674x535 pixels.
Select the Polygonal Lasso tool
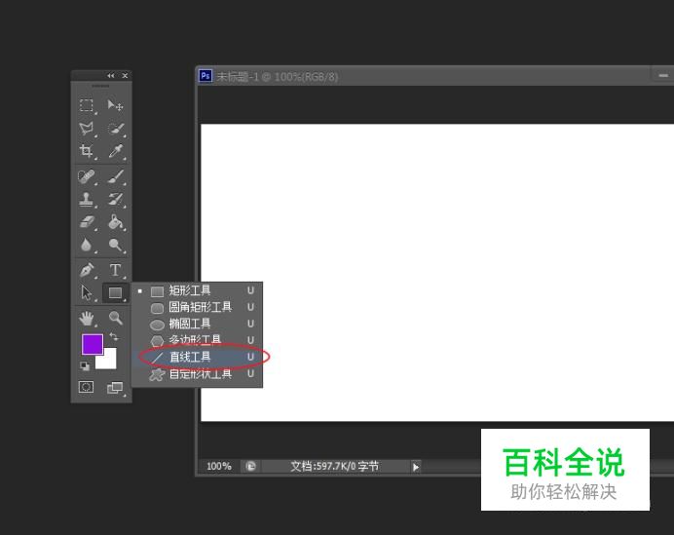[87, 129]
